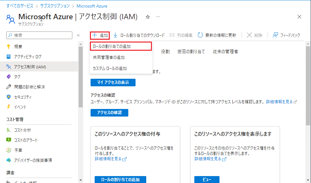Refresh with 最新の情報に更新 icon
The image size is (311, 183).
click(217, 35)
